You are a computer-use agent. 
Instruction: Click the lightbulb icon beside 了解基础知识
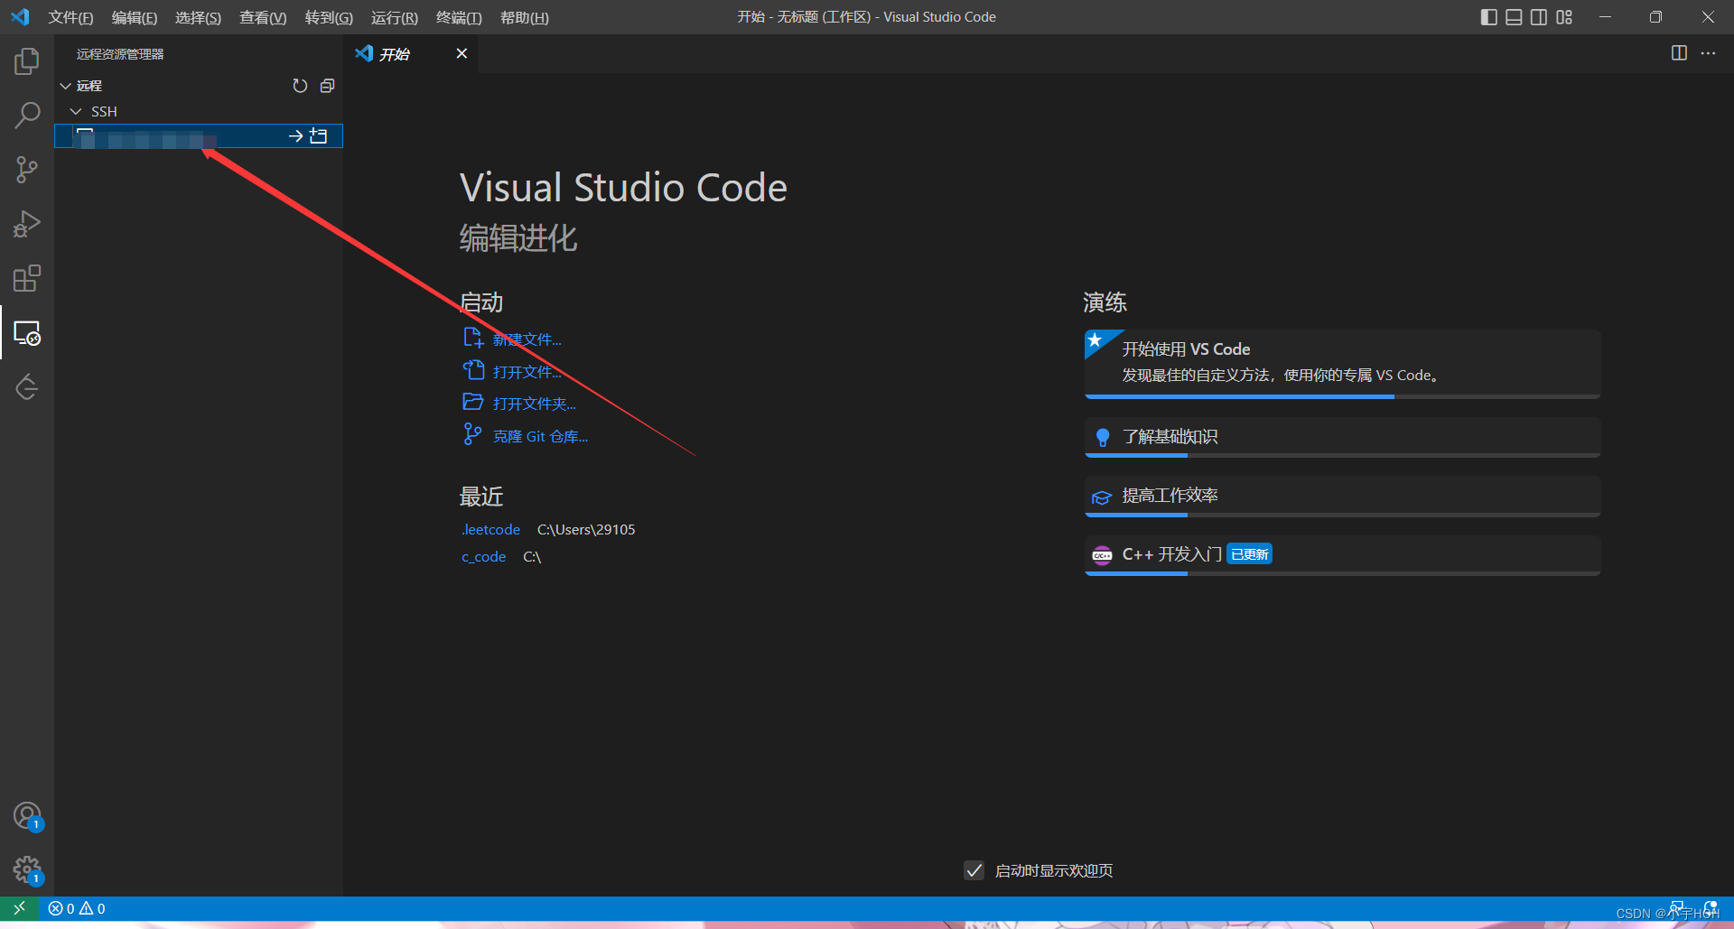1102,437
